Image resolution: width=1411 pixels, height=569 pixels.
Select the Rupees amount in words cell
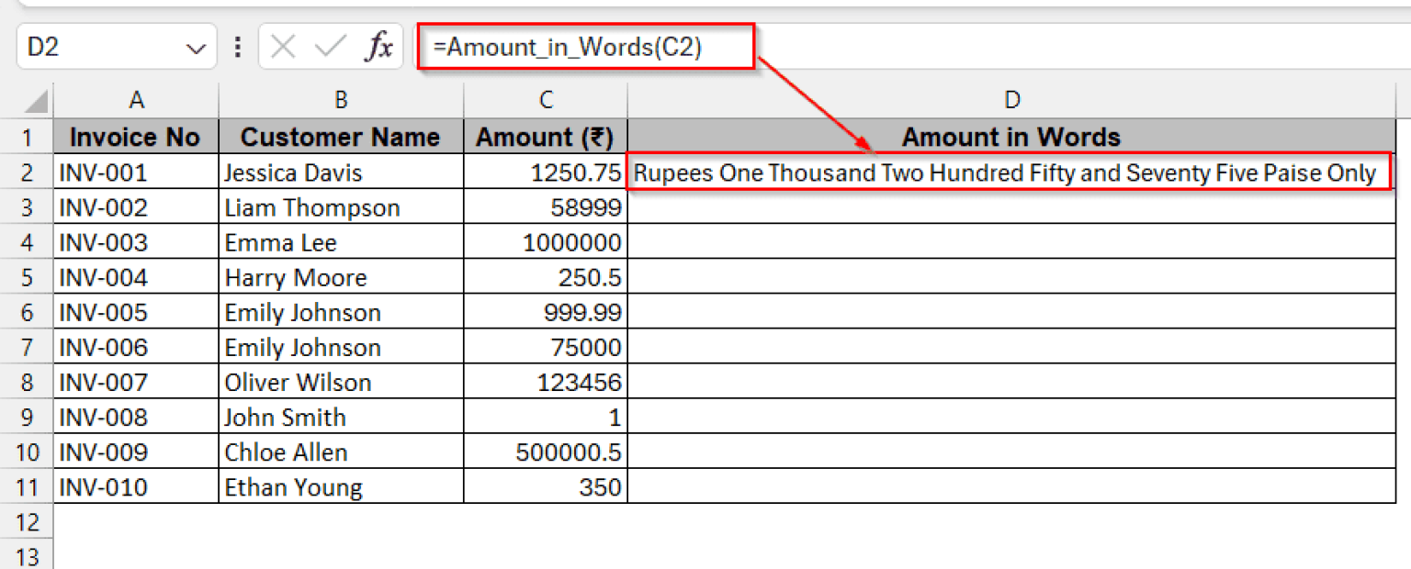tap(1011, 173)
